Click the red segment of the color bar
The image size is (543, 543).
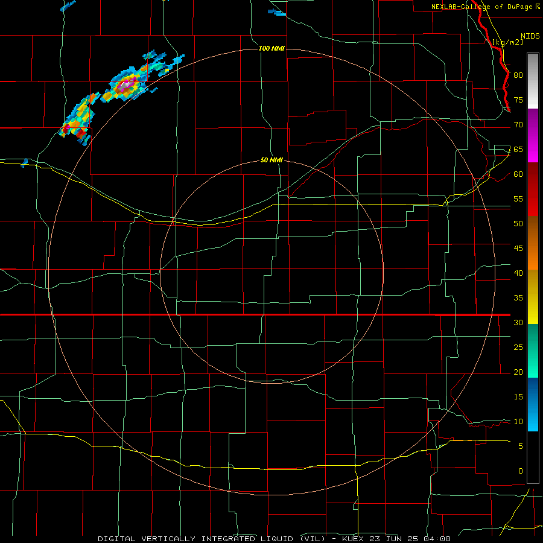533,189
